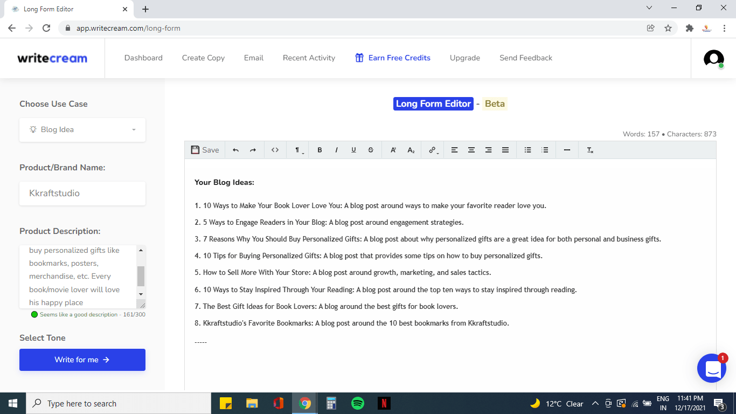The height and width of the screenshot is (414, 736).
Task: Toggle italic formatting
Action: (336, 150)
